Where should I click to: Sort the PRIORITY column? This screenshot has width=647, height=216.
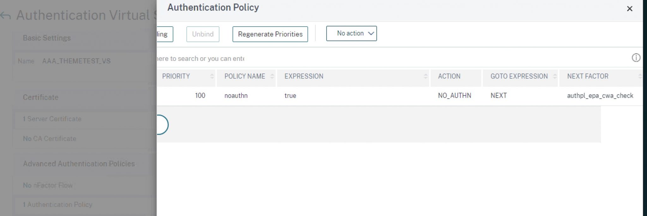(212, 76)
